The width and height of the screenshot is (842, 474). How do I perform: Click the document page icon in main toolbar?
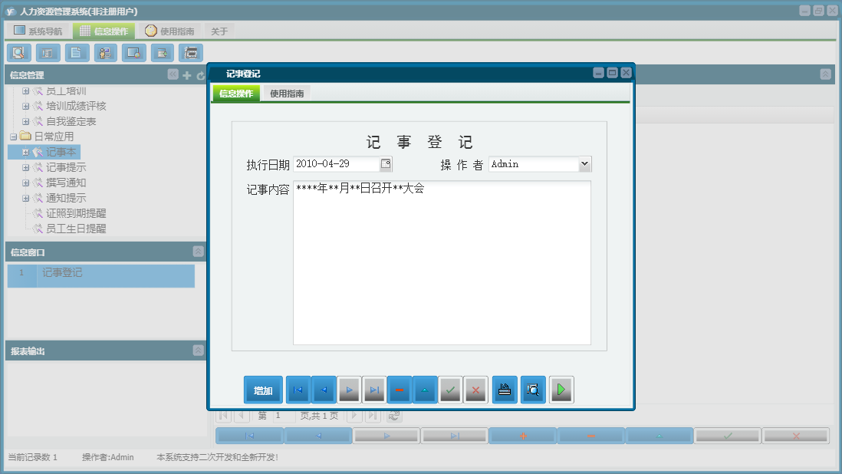point(76,53)
